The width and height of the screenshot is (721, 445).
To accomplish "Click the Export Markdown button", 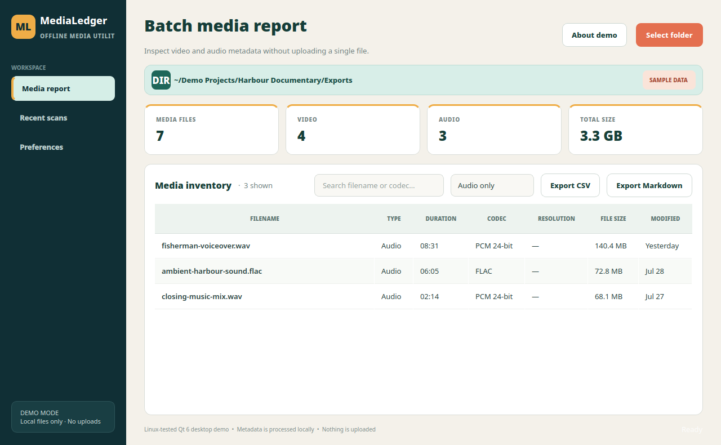I will pyautogui.click(x=649, y=185).
